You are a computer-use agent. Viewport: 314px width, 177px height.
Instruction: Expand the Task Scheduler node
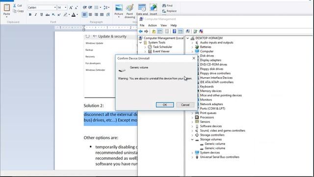coord(145,47)
